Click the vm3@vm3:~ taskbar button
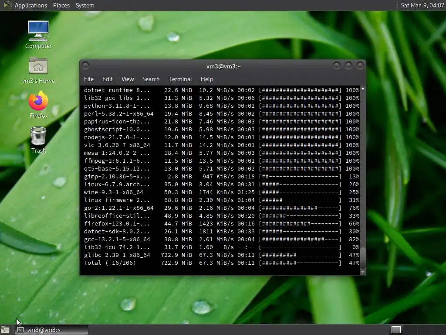The height and width of the screenshot is (335, 446). coord(52,330)
